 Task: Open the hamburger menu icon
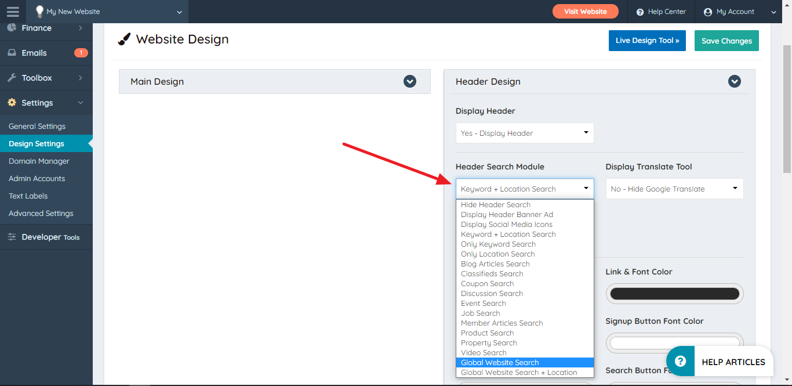(x=13, y=12)
